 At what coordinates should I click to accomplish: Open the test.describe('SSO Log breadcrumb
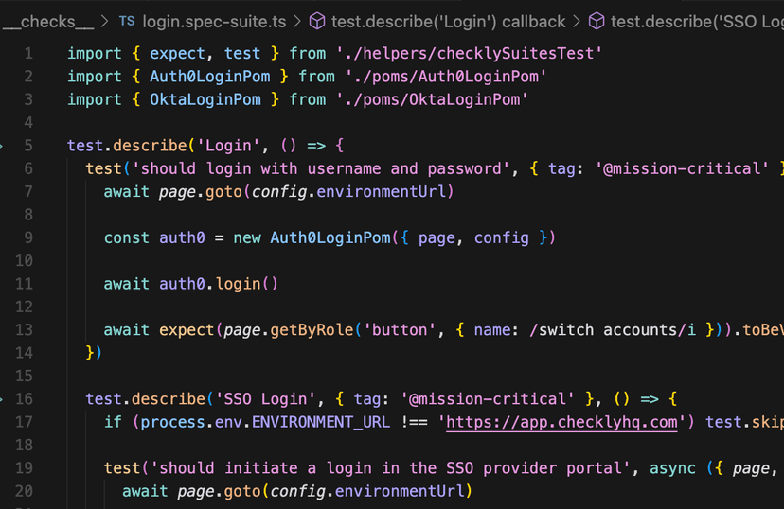point(696,21)
